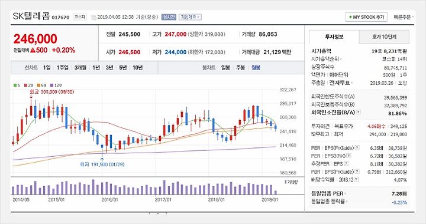Open help icon next to PBR BPS(FnGuide)

(357, 172)
